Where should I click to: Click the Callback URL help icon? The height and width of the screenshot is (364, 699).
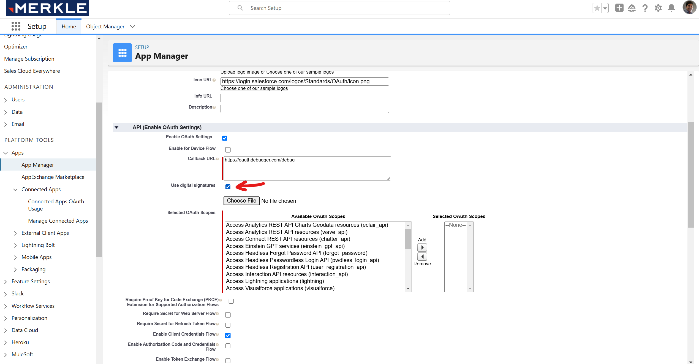pyautogui.click(x=217, y=159)
